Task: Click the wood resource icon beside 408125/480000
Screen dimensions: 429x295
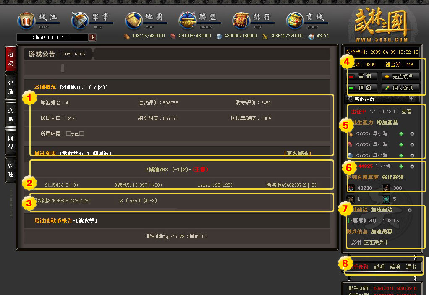Action: point(127,37)
